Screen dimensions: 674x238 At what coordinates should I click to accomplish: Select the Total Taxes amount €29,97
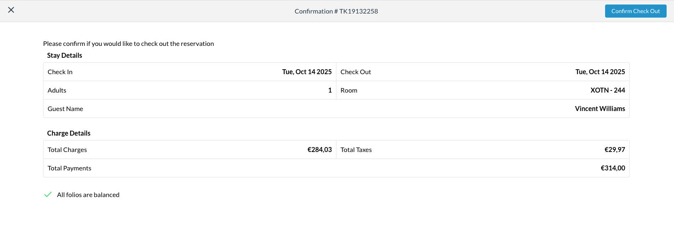(615, 150)
